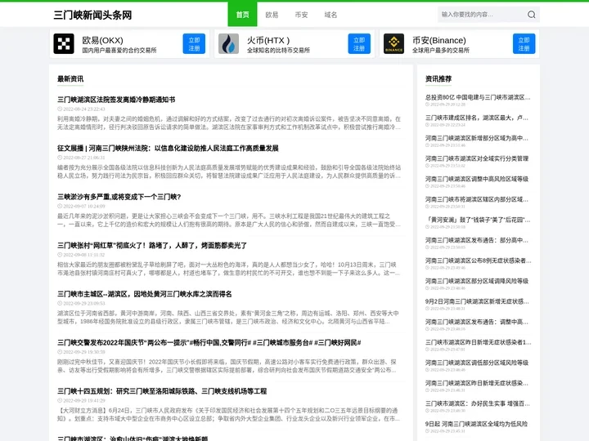Open sidebar item 河南三门峡湖滨区昨日新增无症状感染

pos(477,383)
